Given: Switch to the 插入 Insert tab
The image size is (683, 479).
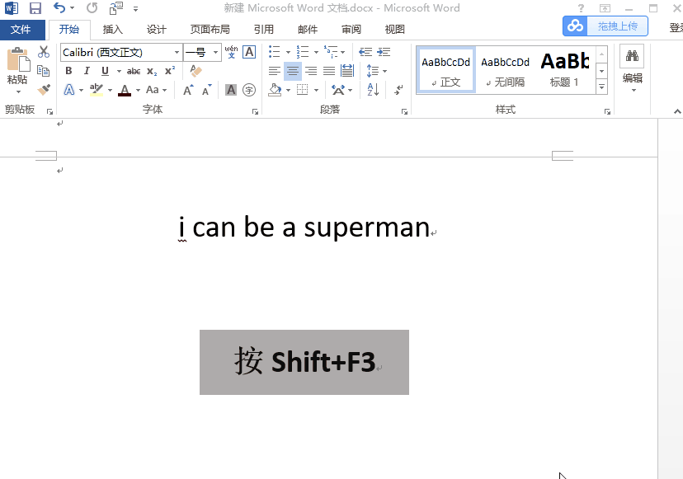Looking at the screenshot, I should click(112, 29).
